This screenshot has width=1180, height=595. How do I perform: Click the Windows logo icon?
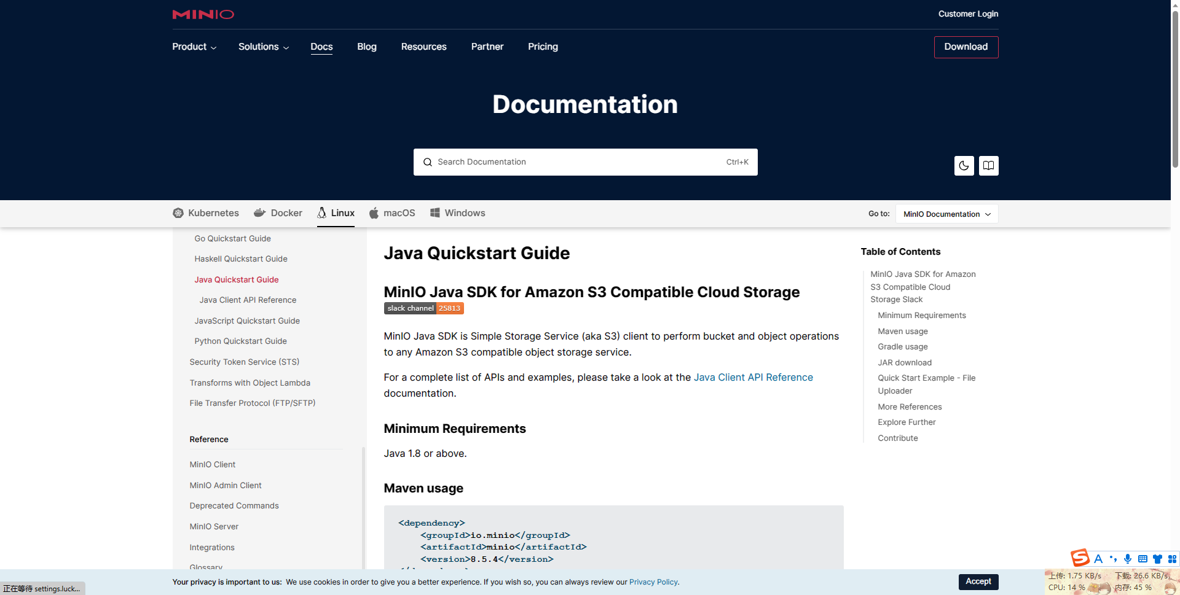[435, 212]
